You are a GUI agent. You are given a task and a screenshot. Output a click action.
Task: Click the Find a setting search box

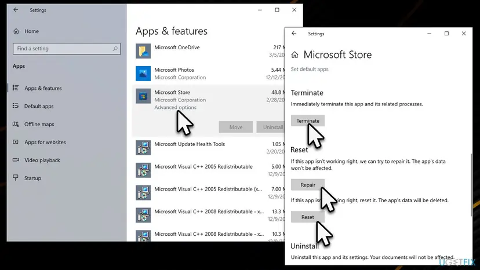67,49
